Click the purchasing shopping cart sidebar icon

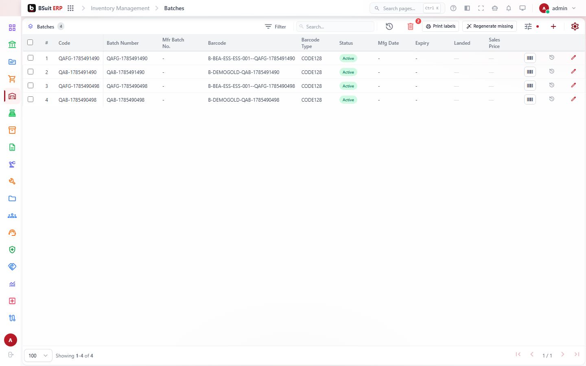(12, 79)
